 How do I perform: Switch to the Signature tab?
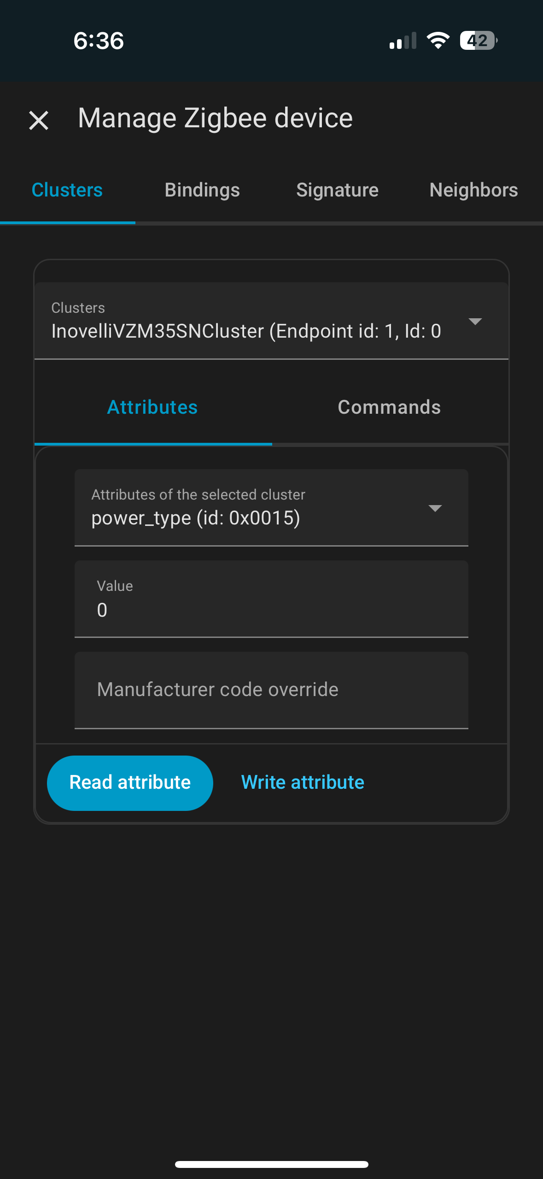tap(337, 190)
